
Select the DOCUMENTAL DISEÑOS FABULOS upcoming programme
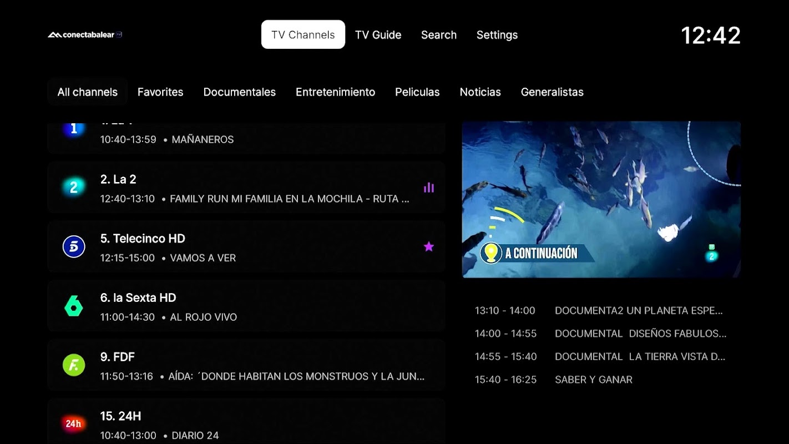[x=641, y=334]
